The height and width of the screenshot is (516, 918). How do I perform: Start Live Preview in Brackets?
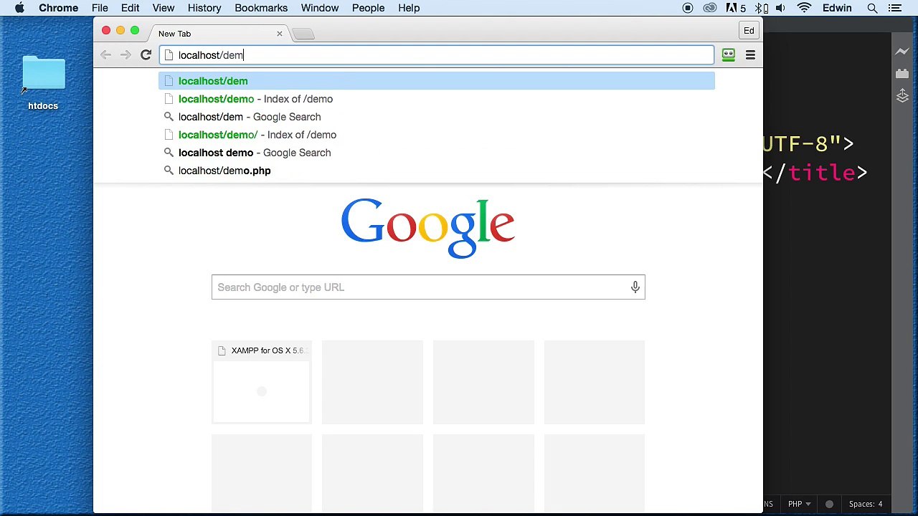[x=902, y=52]
